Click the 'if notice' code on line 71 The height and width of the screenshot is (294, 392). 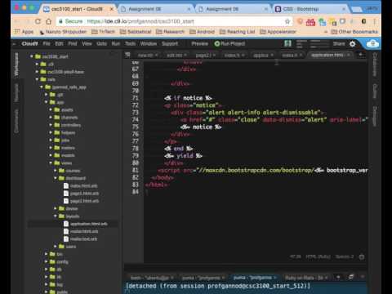coord(188,98)
